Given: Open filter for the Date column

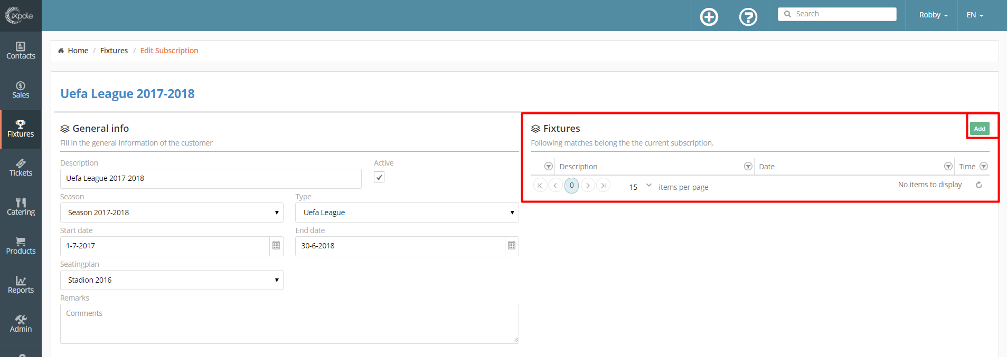Looking at the screenshot, I should coord(948,166).
